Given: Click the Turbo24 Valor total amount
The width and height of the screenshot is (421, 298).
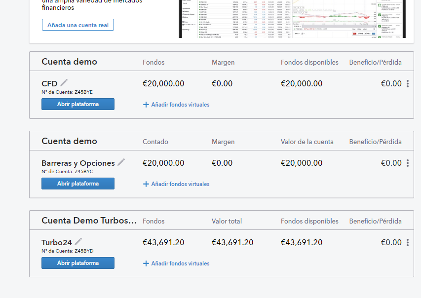Looking at the screenshot, I should pos(232,242).
